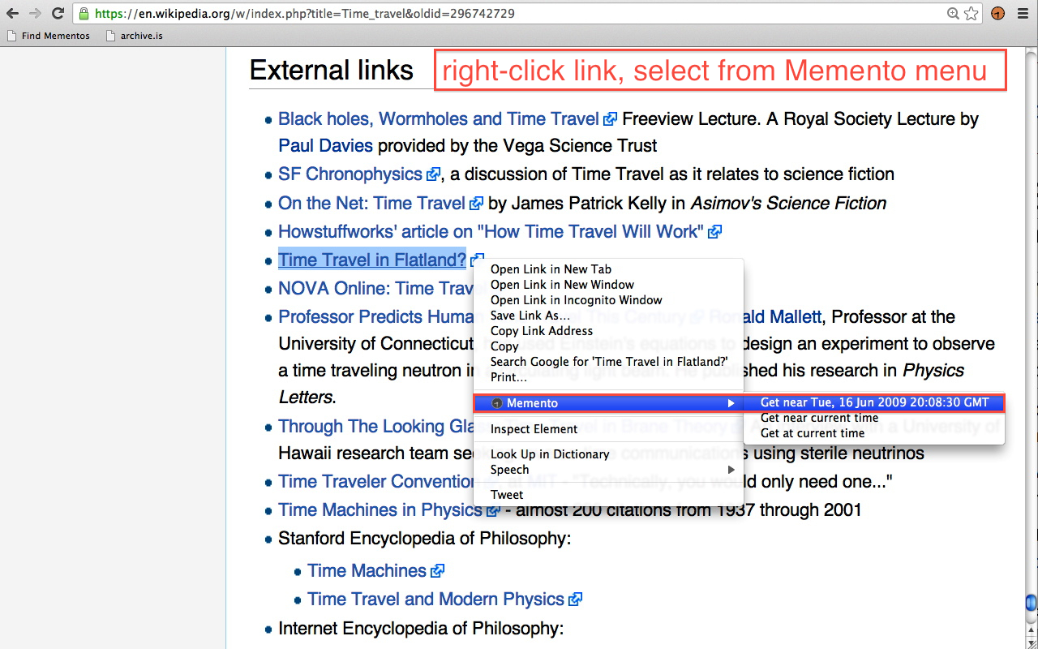Select Get near Tue, 16 Jun 2009 option
This screenshot has width=1038, height=649.
coord(874,402)
